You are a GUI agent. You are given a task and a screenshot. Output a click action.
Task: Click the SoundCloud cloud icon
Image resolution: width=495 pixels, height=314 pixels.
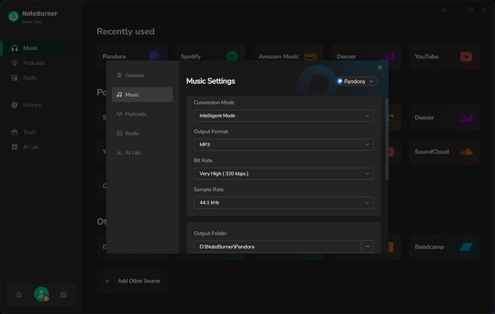tap(466, 152)
